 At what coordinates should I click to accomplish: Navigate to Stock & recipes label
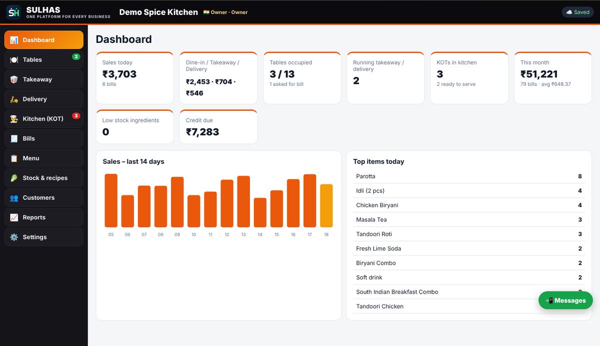click(45, 178)
